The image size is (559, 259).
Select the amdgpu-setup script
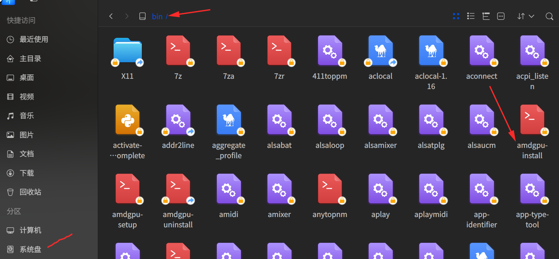[127, 189]
